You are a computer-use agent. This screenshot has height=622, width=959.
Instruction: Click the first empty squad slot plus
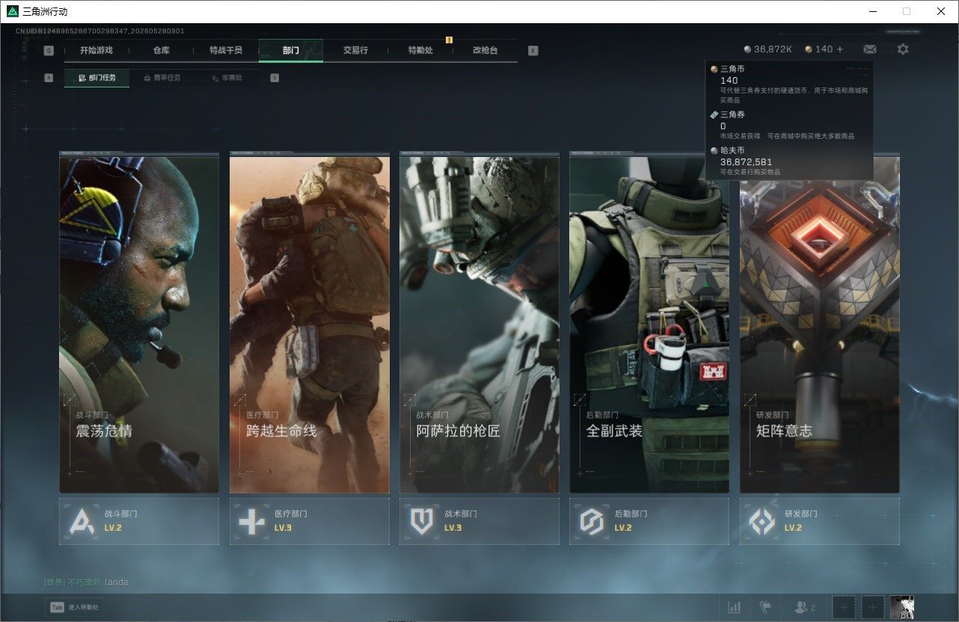tap(844, 607)
